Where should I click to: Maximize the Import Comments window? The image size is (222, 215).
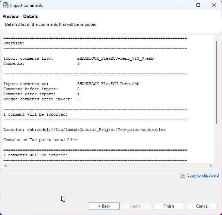[x=198, y=5]
